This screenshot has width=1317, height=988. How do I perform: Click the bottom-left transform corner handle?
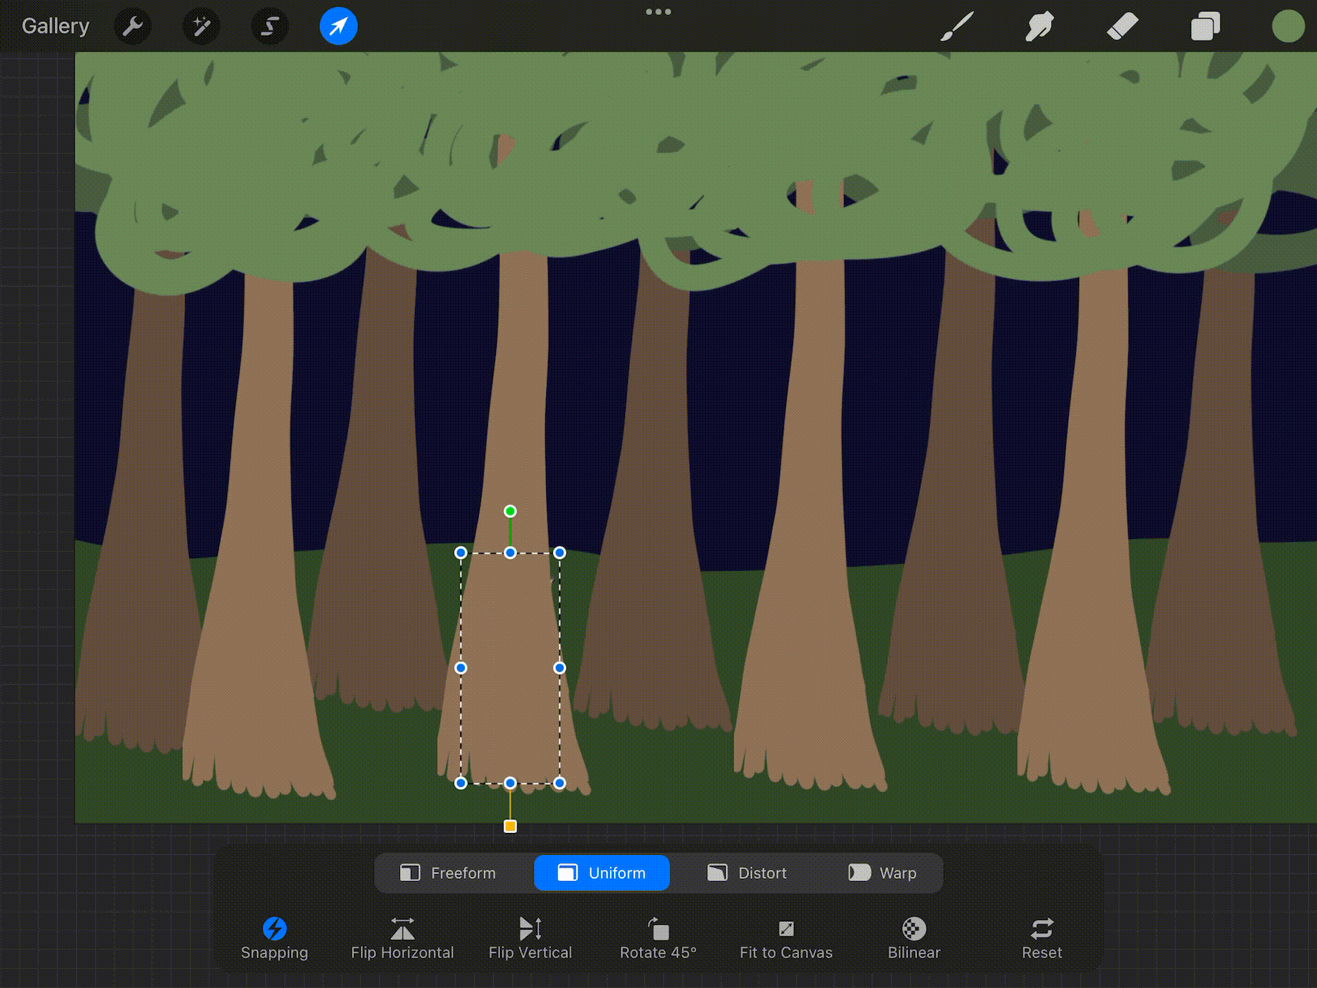tap(461, 783)
